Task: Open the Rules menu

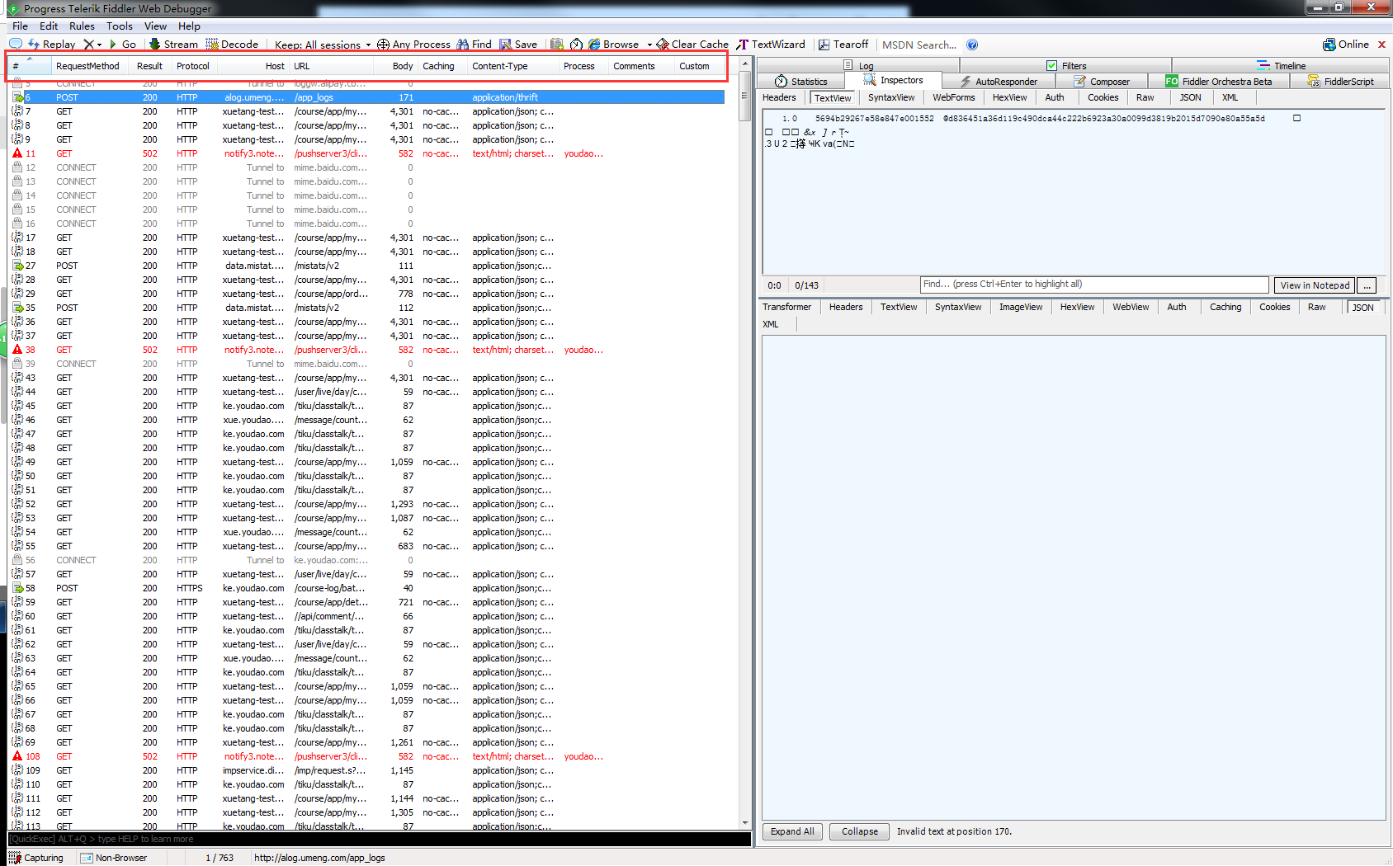Action: pyautogui.click(x=82, y=26)
